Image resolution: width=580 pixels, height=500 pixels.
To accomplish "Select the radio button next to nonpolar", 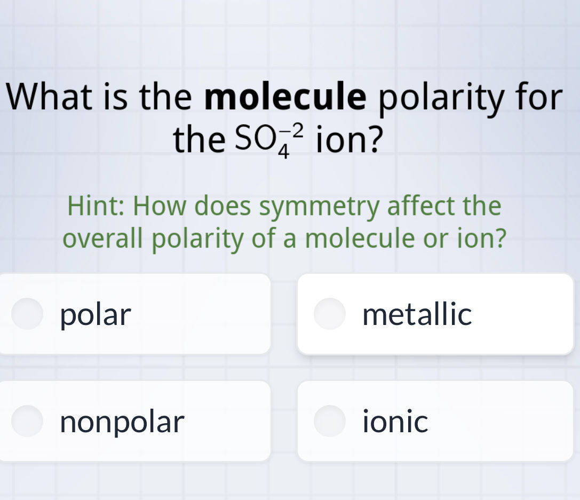I will click(x=27, y=421).
